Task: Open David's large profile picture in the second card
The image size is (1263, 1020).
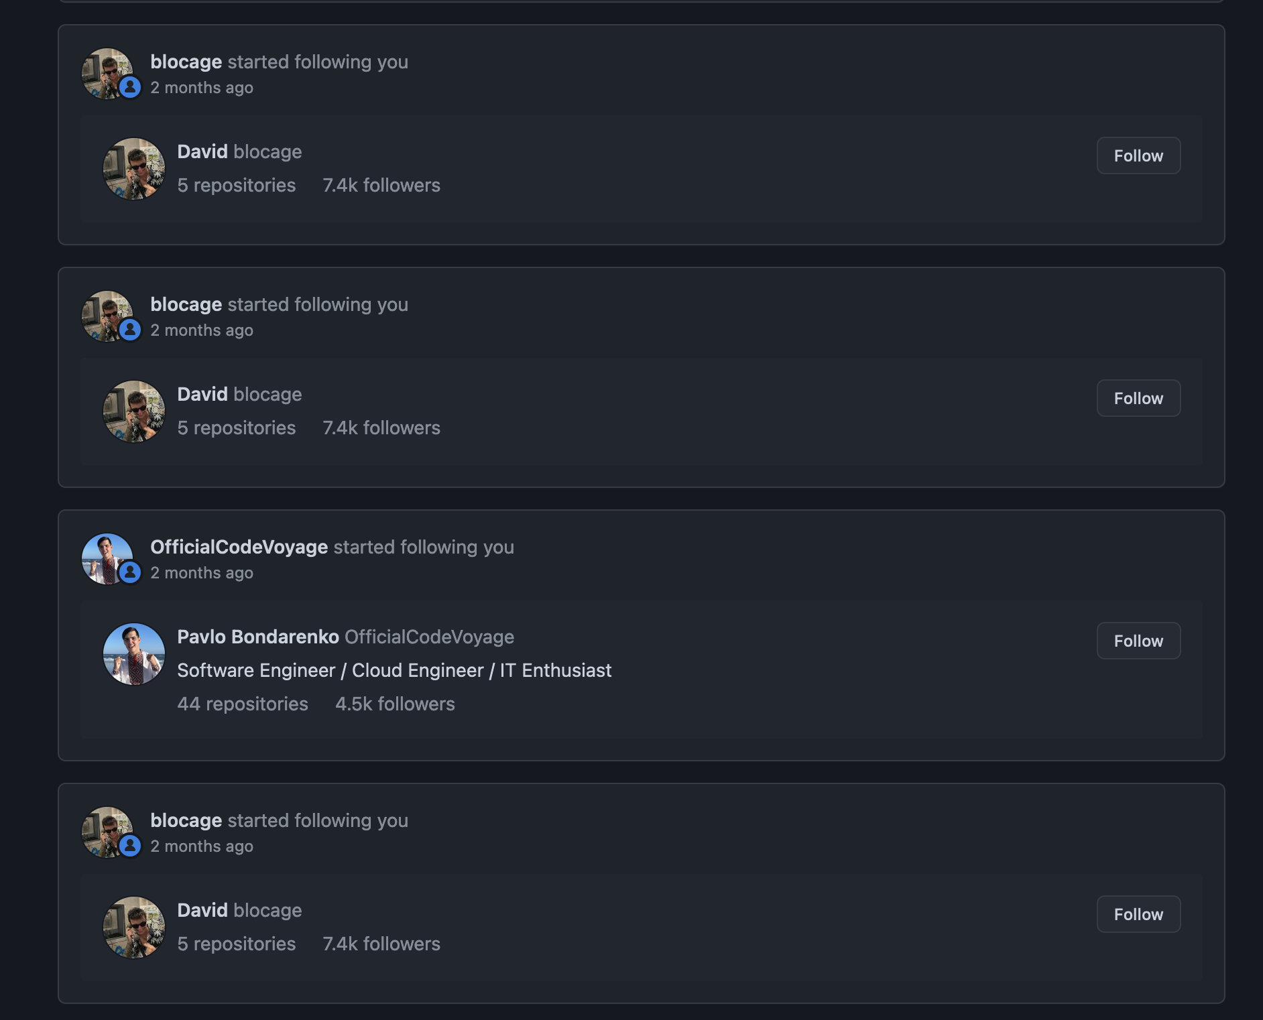Action: tap(134, 411)
